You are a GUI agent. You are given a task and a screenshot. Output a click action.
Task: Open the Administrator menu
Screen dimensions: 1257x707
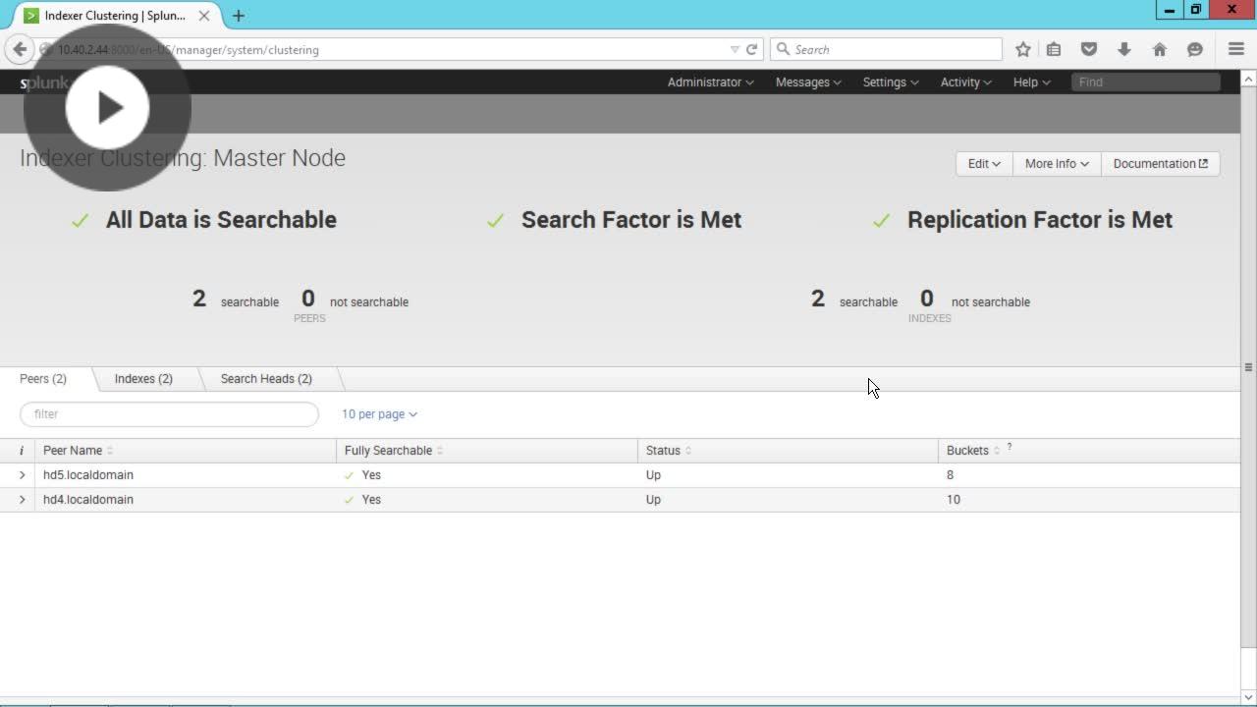tap(711, 82)
